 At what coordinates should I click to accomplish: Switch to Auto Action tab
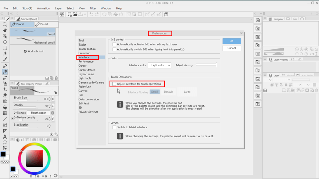(305, 75)
